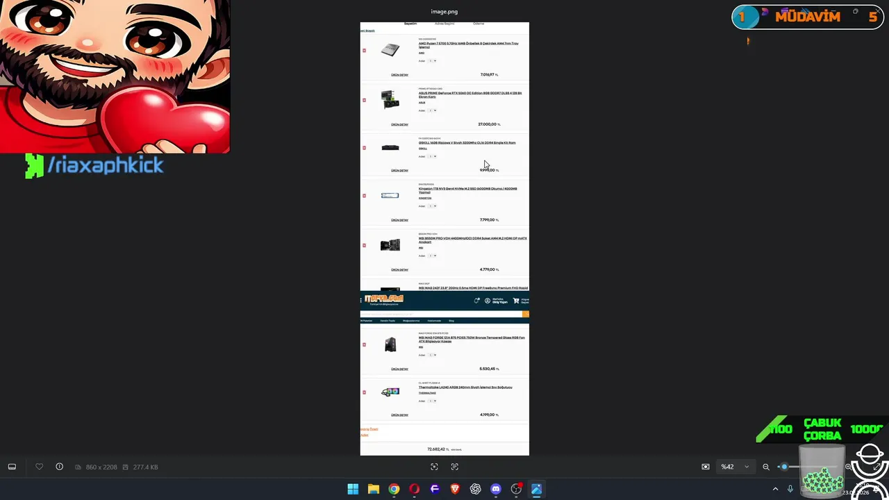This screenshot has width=889, height=500.
Task: Remove the Thermaltake LA240 cooler item
Action: click(364, 392)
